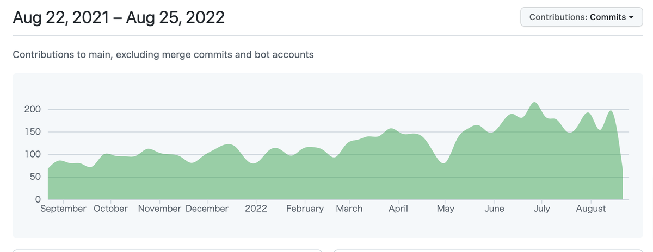Click the 100 value on the y-axis
Viewport: 653px width, 252px height.
pyautogui.click(x=33, y=154)
